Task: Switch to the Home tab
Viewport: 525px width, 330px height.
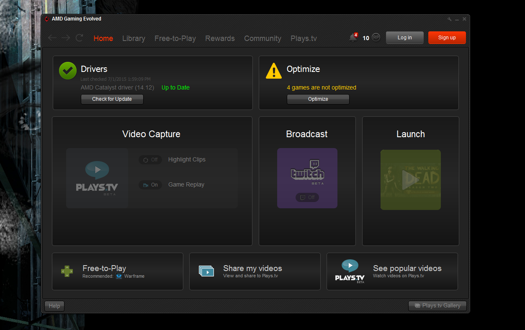Action: point(103,38)
